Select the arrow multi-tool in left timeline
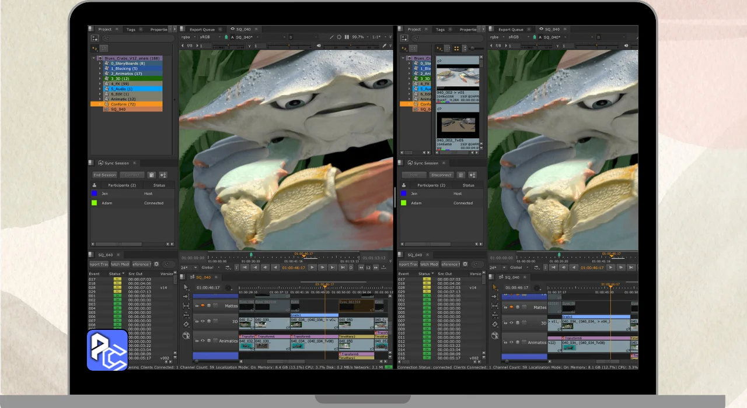Viewport: 747px width, 408px height. (186, 287)
